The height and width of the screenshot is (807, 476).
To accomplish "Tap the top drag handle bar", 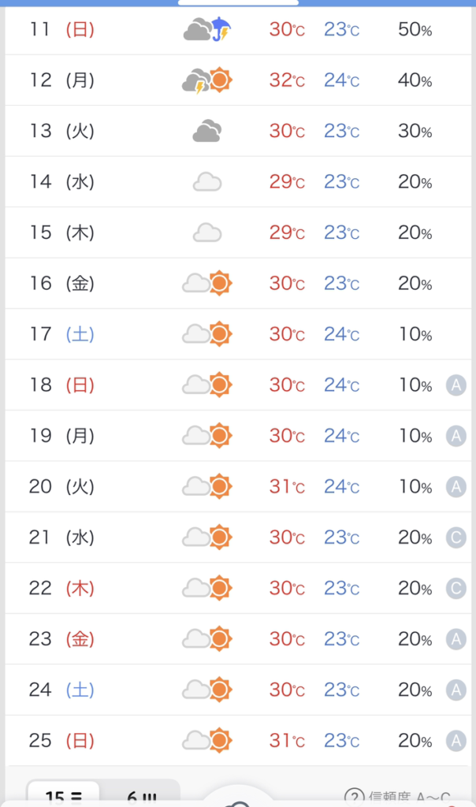I will coord(238,3).
